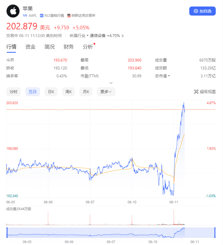The height and width of the screenshot is (245, 223).
Task: Click the US market tag next to AAPL
Action: (25, 16)
